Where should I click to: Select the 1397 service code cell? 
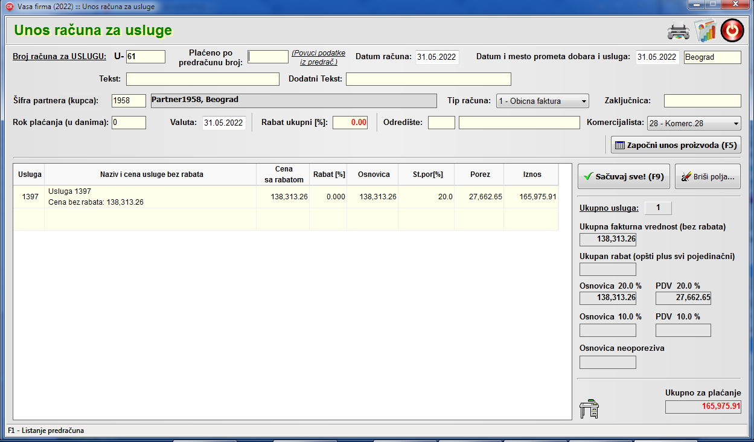30,197
